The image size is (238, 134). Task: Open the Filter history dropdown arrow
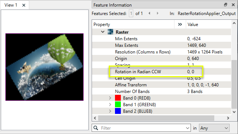click(x=188, y=128)
